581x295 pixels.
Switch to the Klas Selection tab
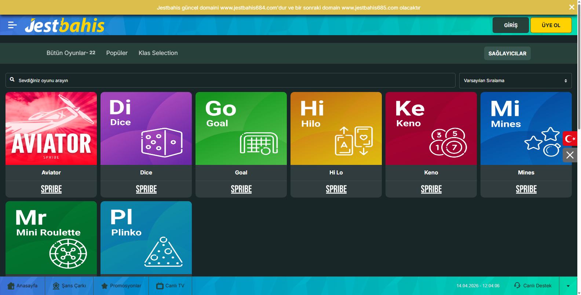pyautogui.click(x=158, y=53)
